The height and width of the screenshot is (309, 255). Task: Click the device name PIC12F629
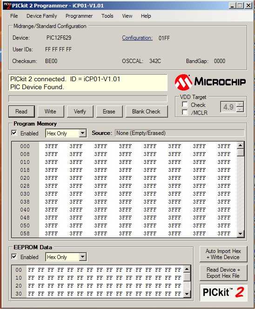pyautogui.click(x=59, y=38)
